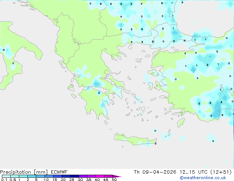
Task: Select the ECMWF model label
Action: click(x=59, y=172)
